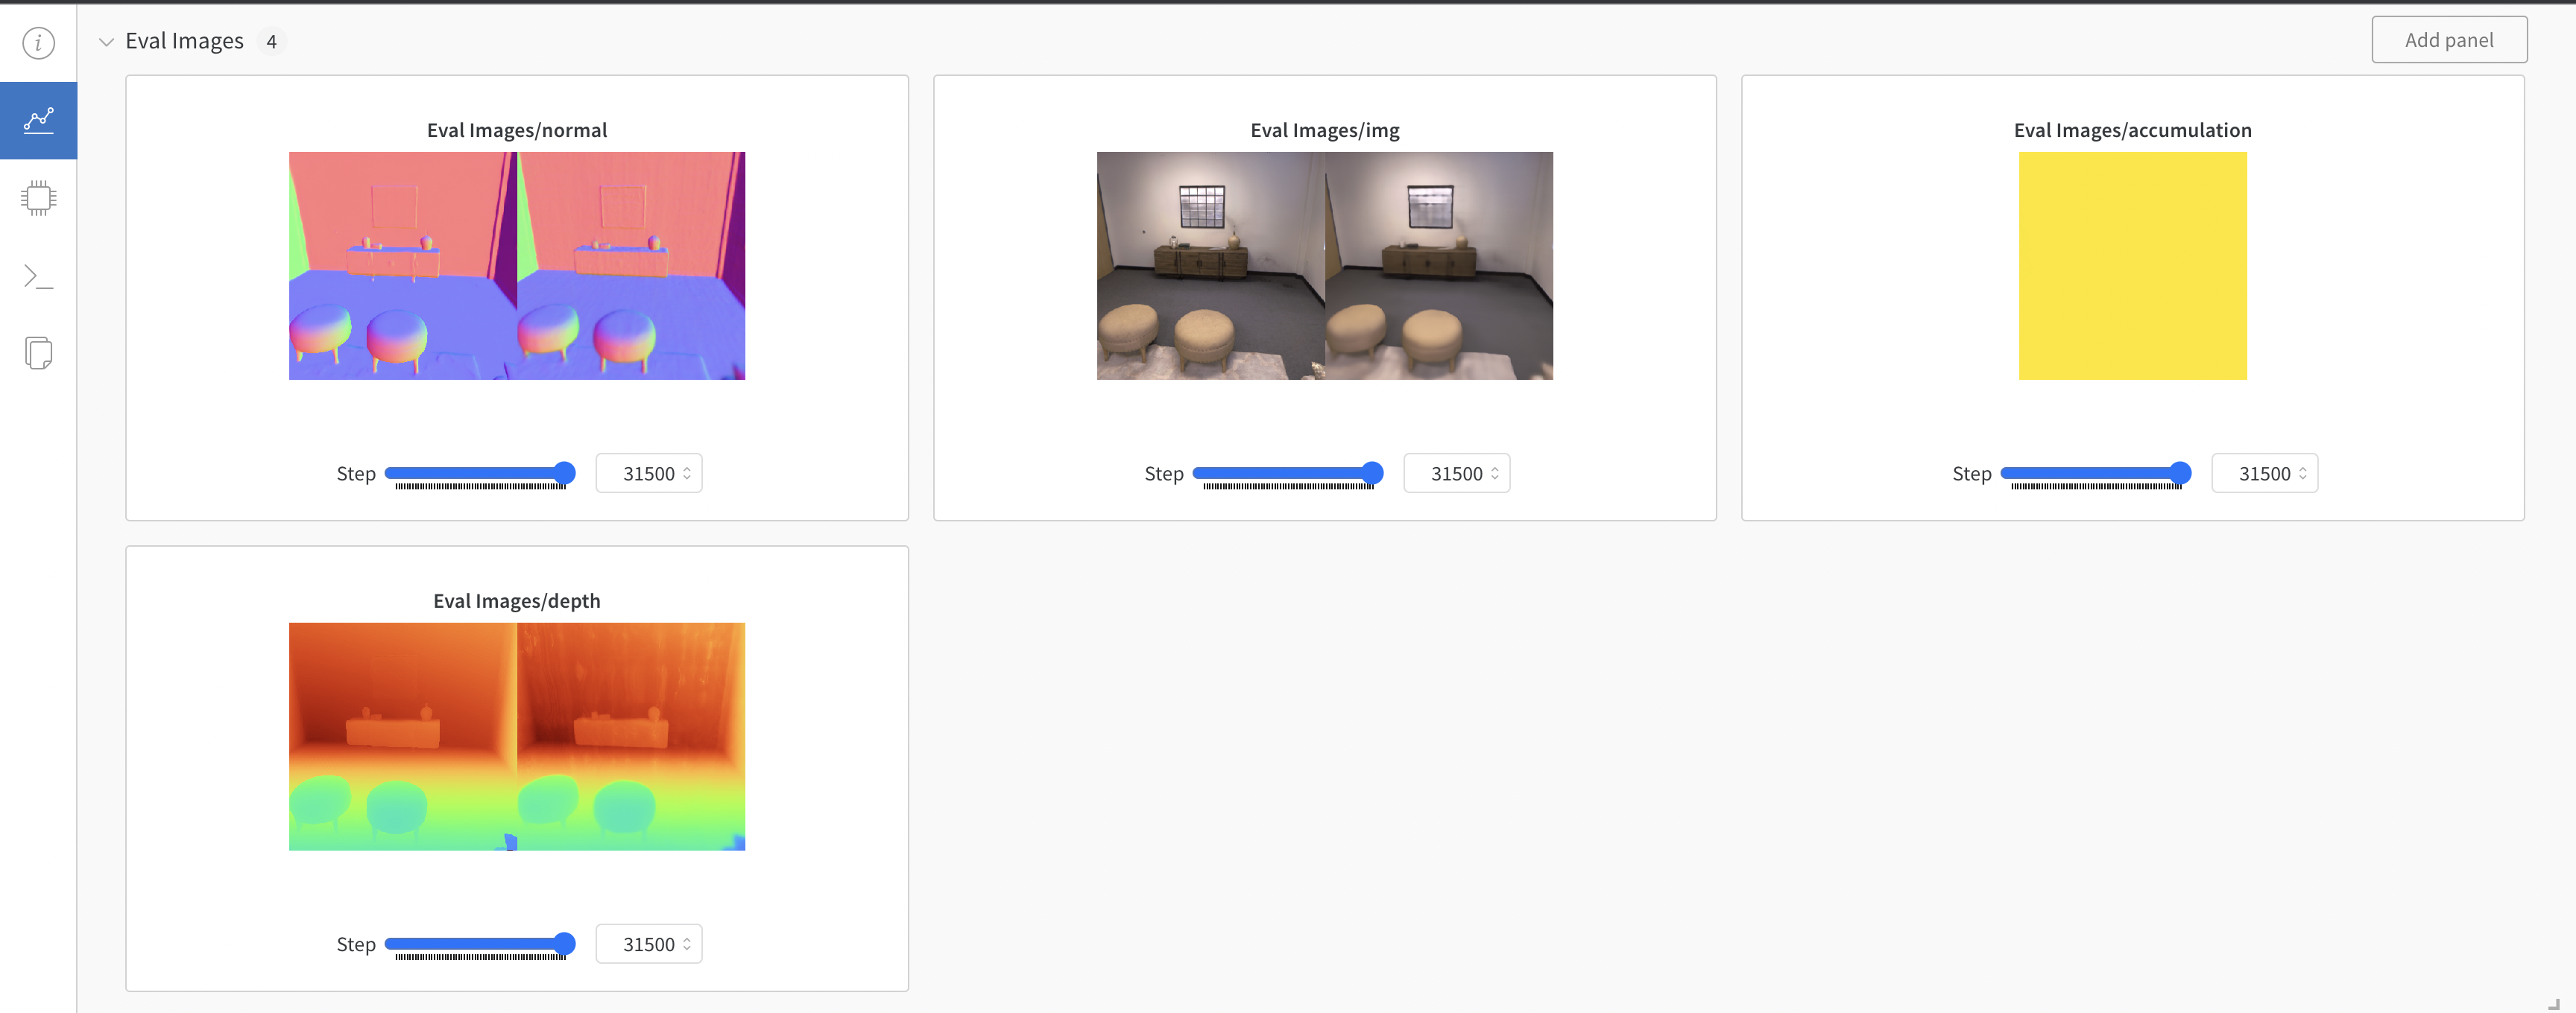Open the run Logs console view
2576x1013 pixels.
(x=38, y=277)
